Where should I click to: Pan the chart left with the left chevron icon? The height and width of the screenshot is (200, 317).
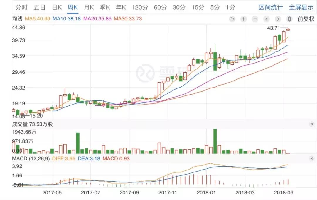267,19
